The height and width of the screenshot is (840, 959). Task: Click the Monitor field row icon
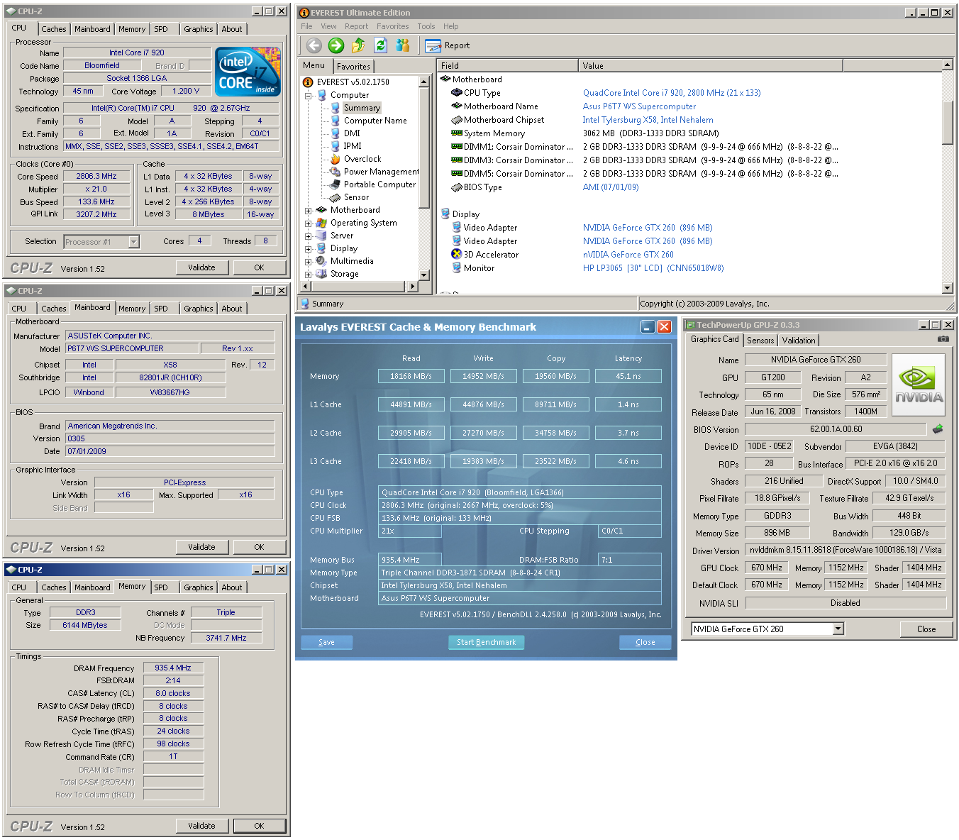tap(457, 267)
